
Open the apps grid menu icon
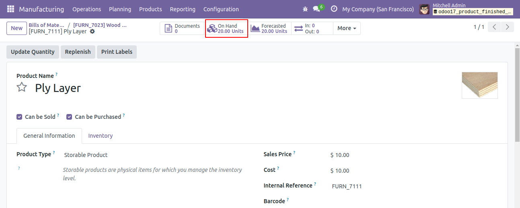coord(10,9)
